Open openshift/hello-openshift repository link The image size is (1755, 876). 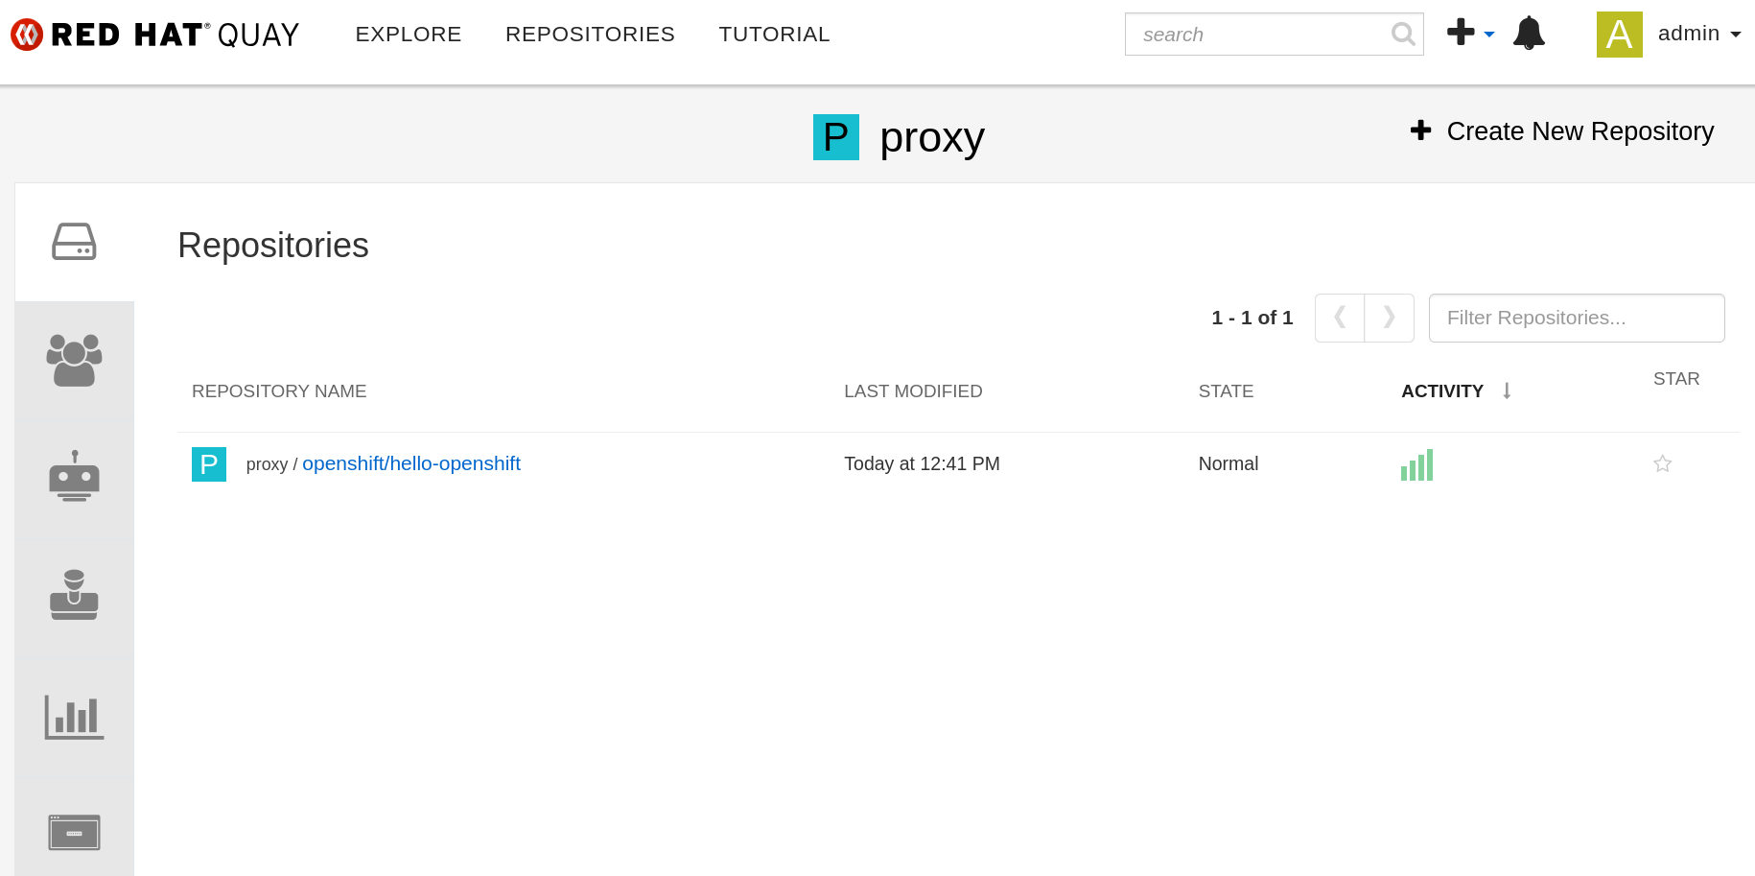click(x=410, y=464)
